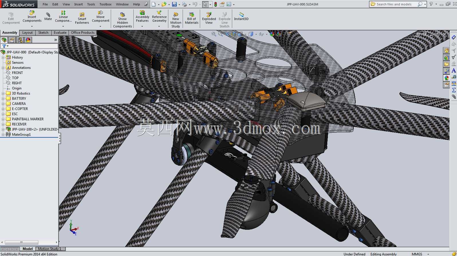Open the Options icon in title bar
The height and width of the screenshot is (256, 457).
229,4
